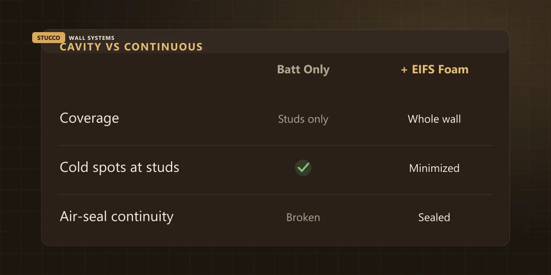Click the plus sign before EIFS Foam

[x=404, y=70]
